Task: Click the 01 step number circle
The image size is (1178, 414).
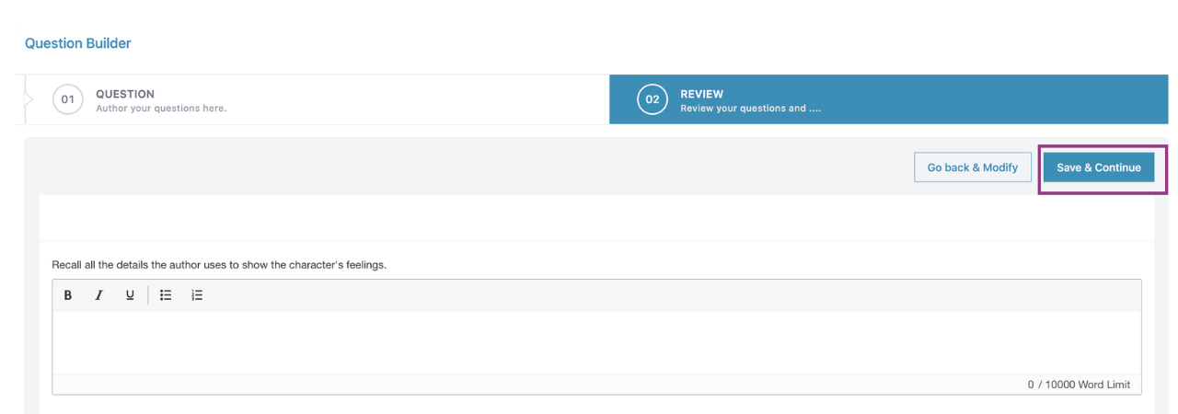Action: pyautogui.click(x=68, y=99)
